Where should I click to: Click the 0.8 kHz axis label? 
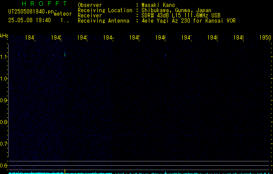tap(4, 122)
